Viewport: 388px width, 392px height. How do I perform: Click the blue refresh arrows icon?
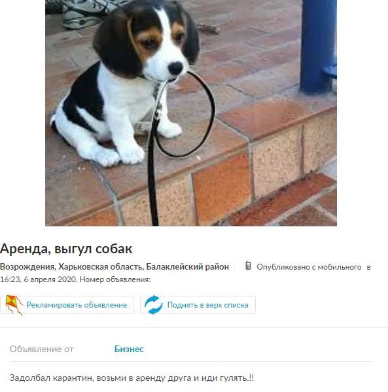153,305
